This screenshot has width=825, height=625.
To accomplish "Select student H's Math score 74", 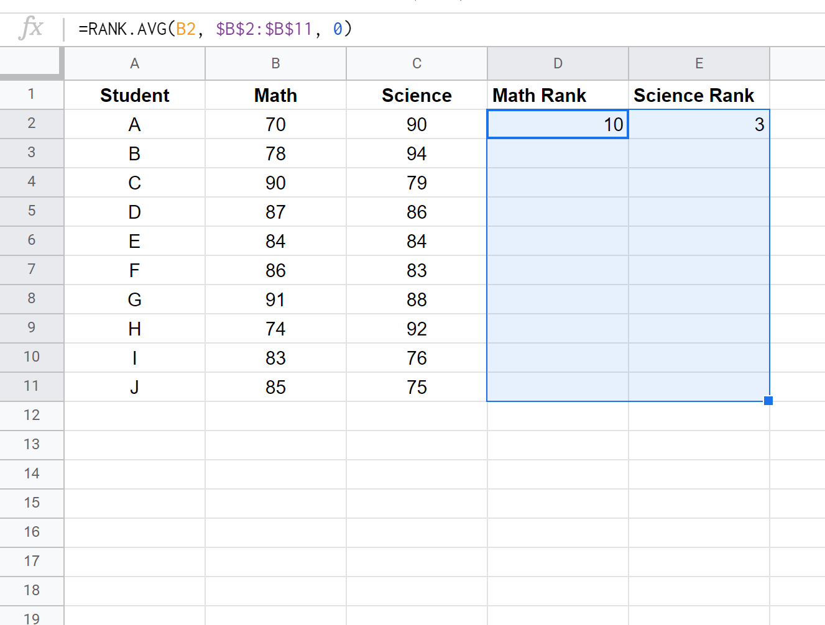I will 275,329.
